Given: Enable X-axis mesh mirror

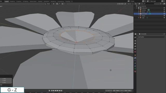Looking at the screenshot, I should 120,4.
